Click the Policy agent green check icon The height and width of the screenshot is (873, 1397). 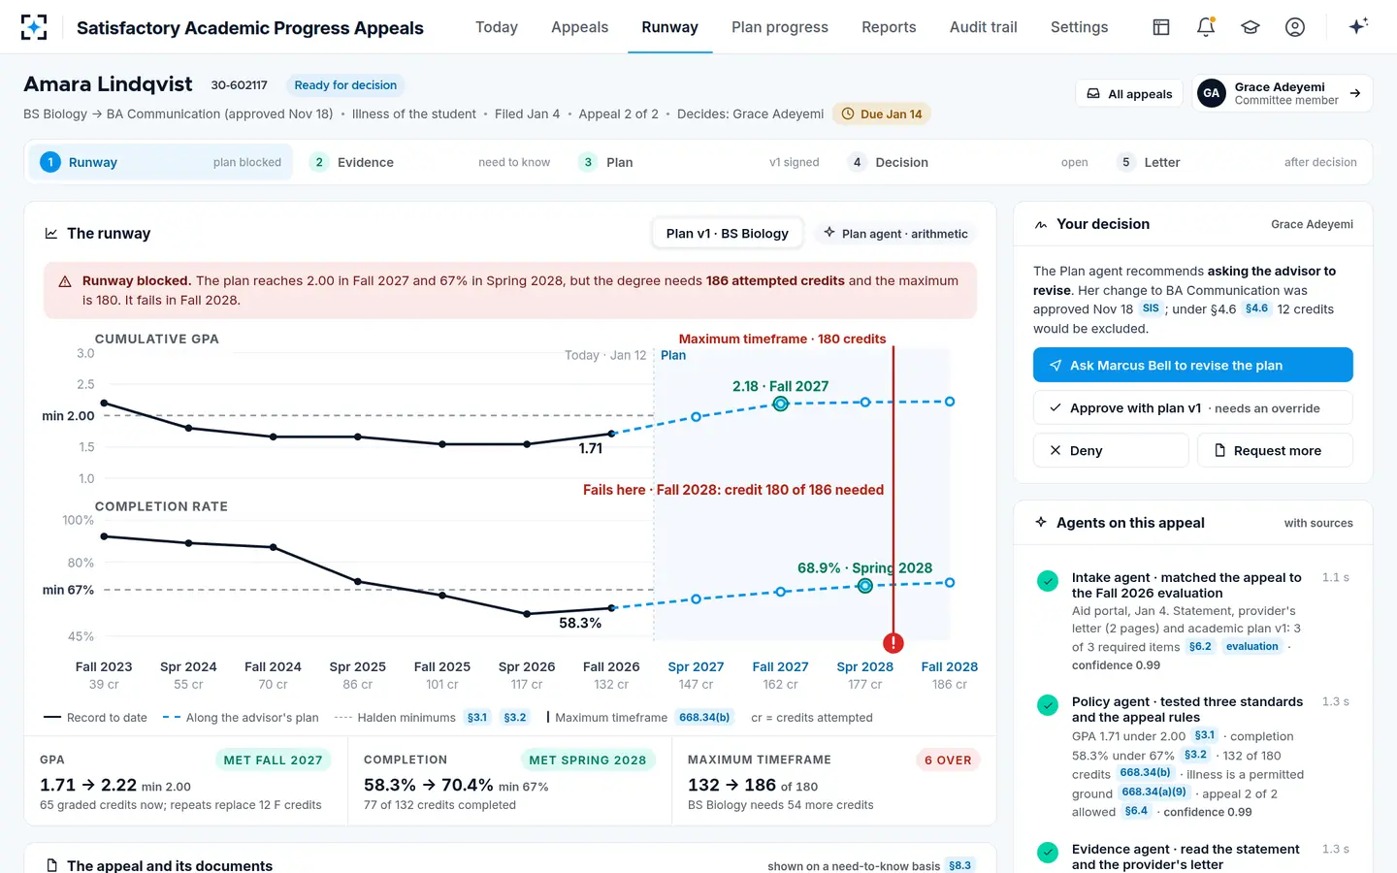click(1048, 705)
